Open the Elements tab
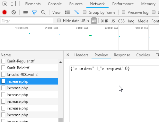Image resolution: width=159 pixels, height=122 pixels. 33,4
